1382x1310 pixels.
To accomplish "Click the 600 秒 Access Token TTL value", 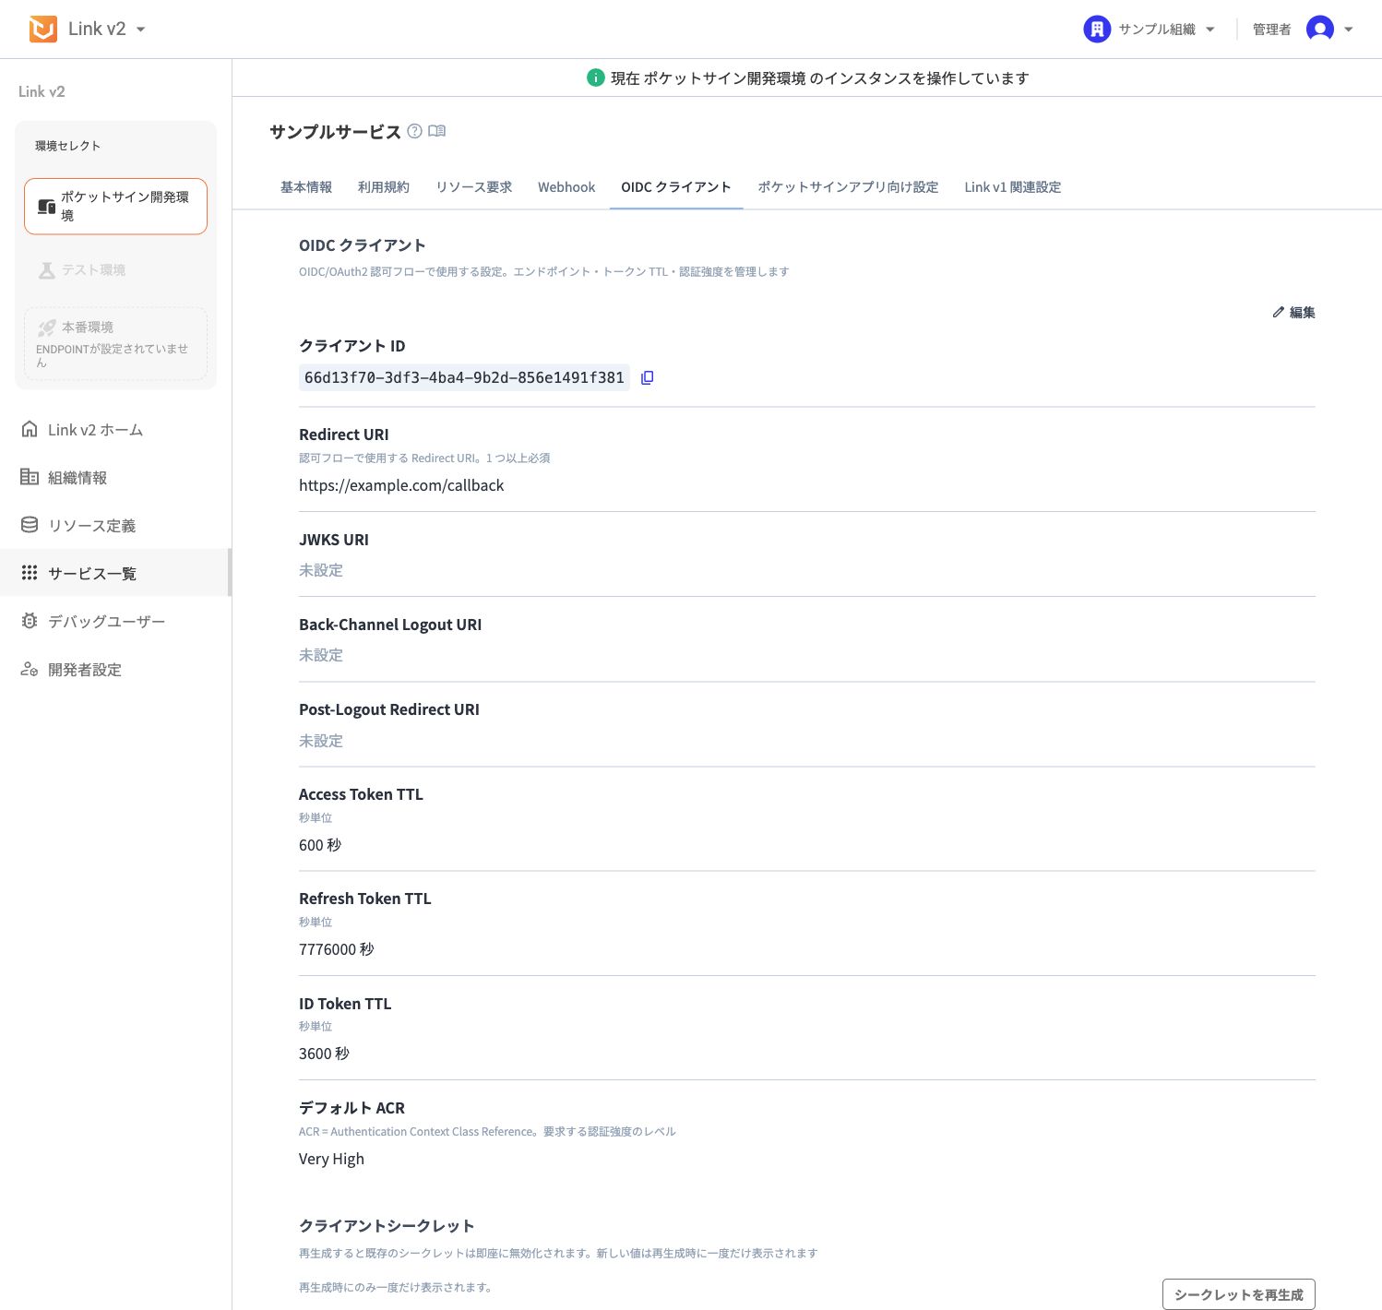I will (x=320, y=845).
